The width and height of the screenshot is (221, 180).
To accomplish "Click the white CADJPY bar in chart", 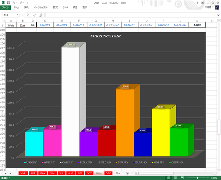I will coord(70,102).
